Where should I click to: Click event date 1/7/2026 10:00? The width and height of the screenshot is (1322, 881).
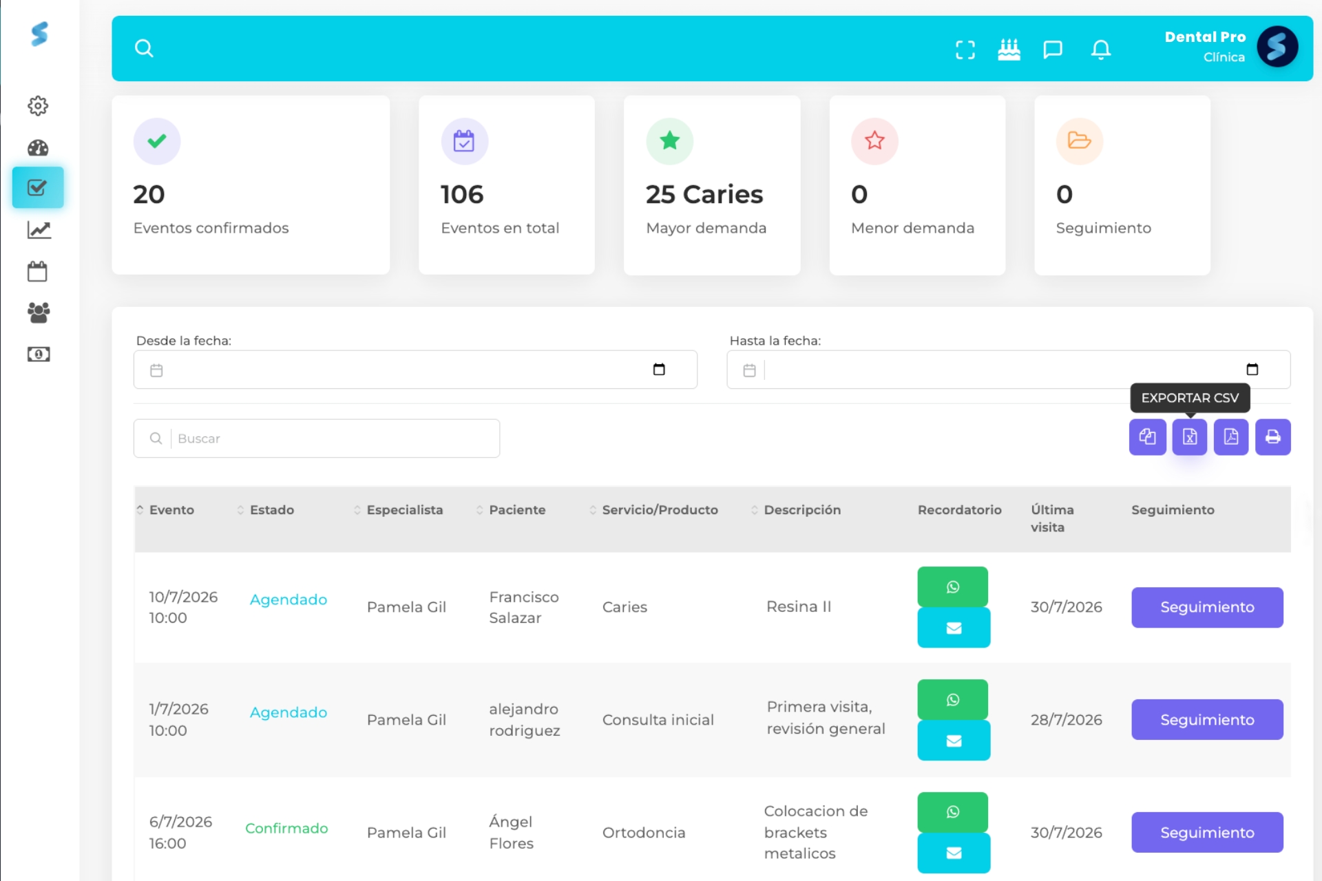point(178,720)
